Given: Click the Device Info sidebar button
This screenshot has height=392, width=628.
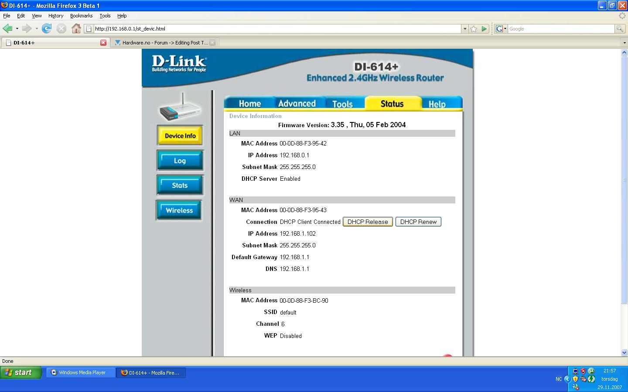Looking at the screenshot, I should point(180,135).
